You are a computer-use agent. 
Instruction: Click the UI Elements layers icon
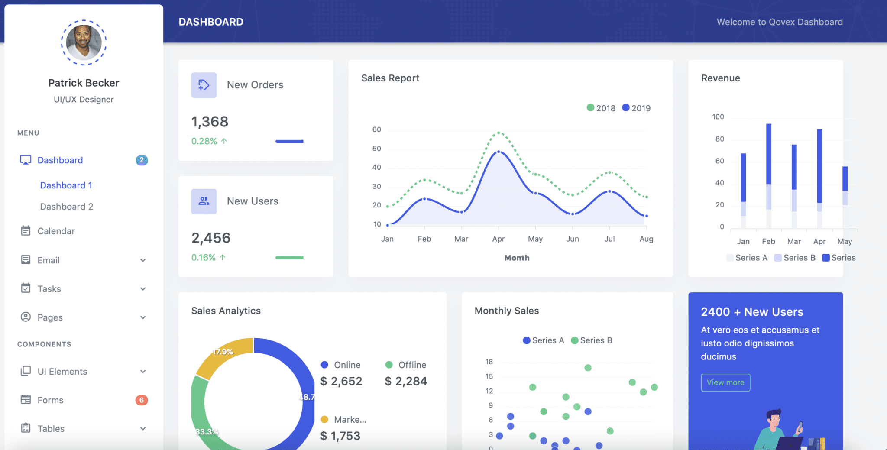pyautogui.click(x=26, y=371)
